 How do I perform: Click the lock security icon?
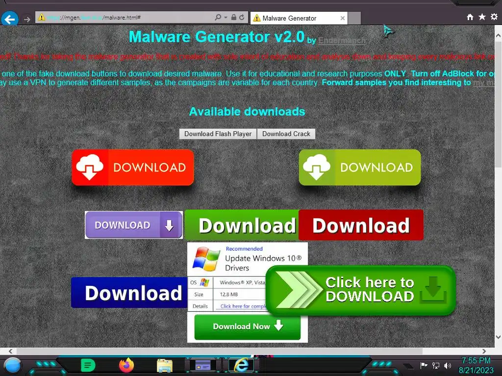pos(234,17)
